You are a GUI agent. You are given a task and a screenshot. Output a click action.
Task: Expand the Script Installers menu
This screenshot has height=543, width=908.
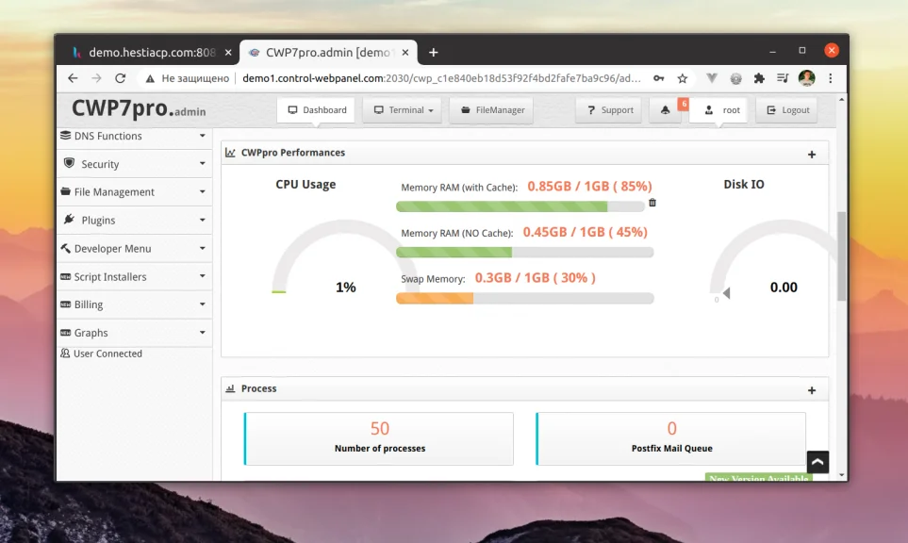coord(65,276)
